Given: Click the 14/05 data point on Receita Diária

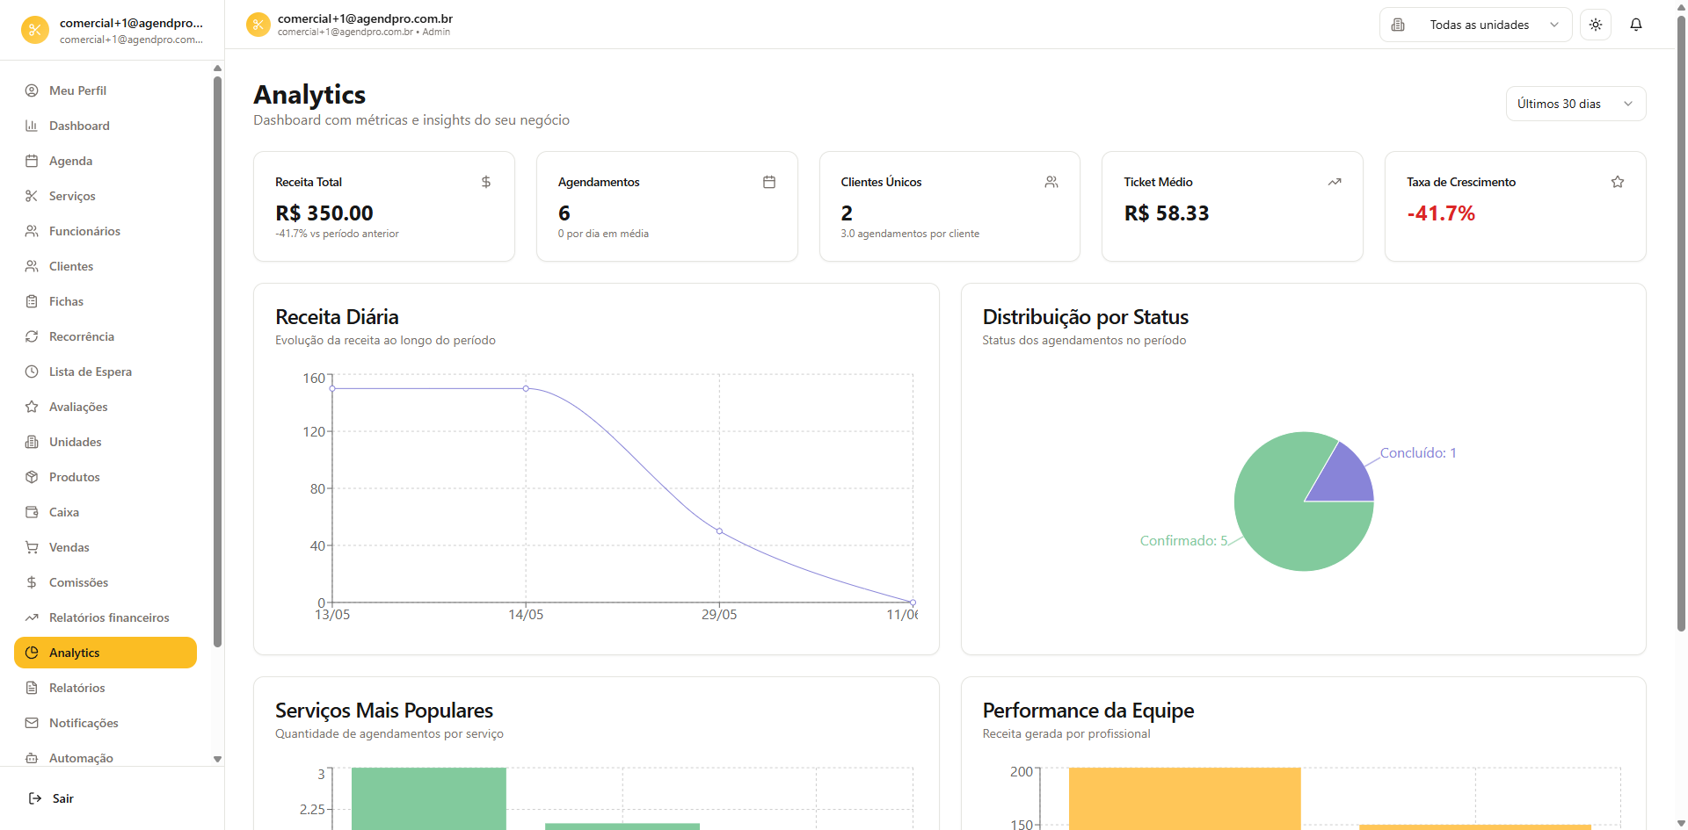Looking at the screenshot, I should (526, 388).
